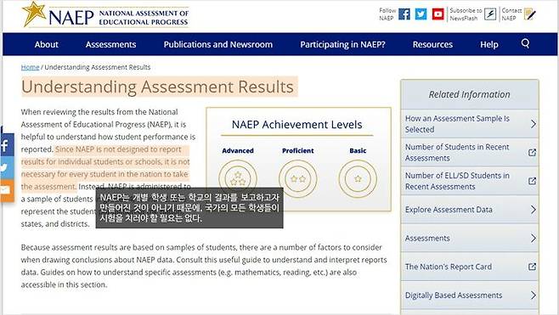Open the NAEP Facebook page icon
559x315 pixels.
pos(404,14)
